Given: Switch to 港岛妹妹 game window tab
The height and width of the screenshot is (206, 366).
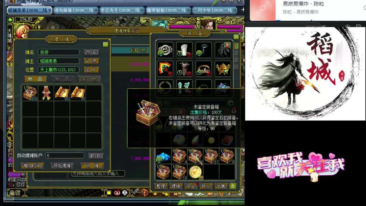Looking at the screenshot, I should (x=75, y=10).
